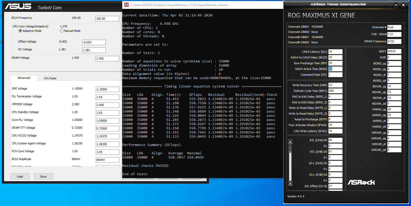Click the scroll up arrow in ASRock panel

pos(290,142)
